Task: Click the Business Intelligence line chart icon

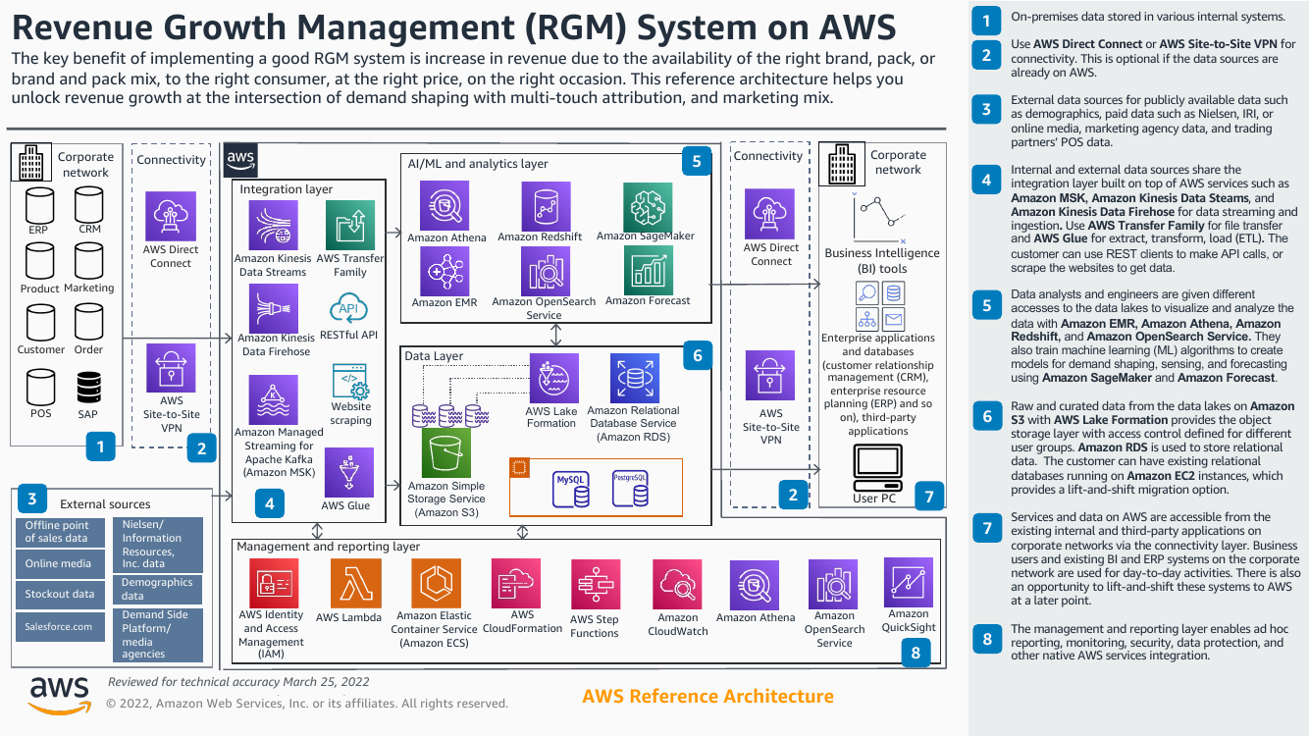Action: point(879,218)
